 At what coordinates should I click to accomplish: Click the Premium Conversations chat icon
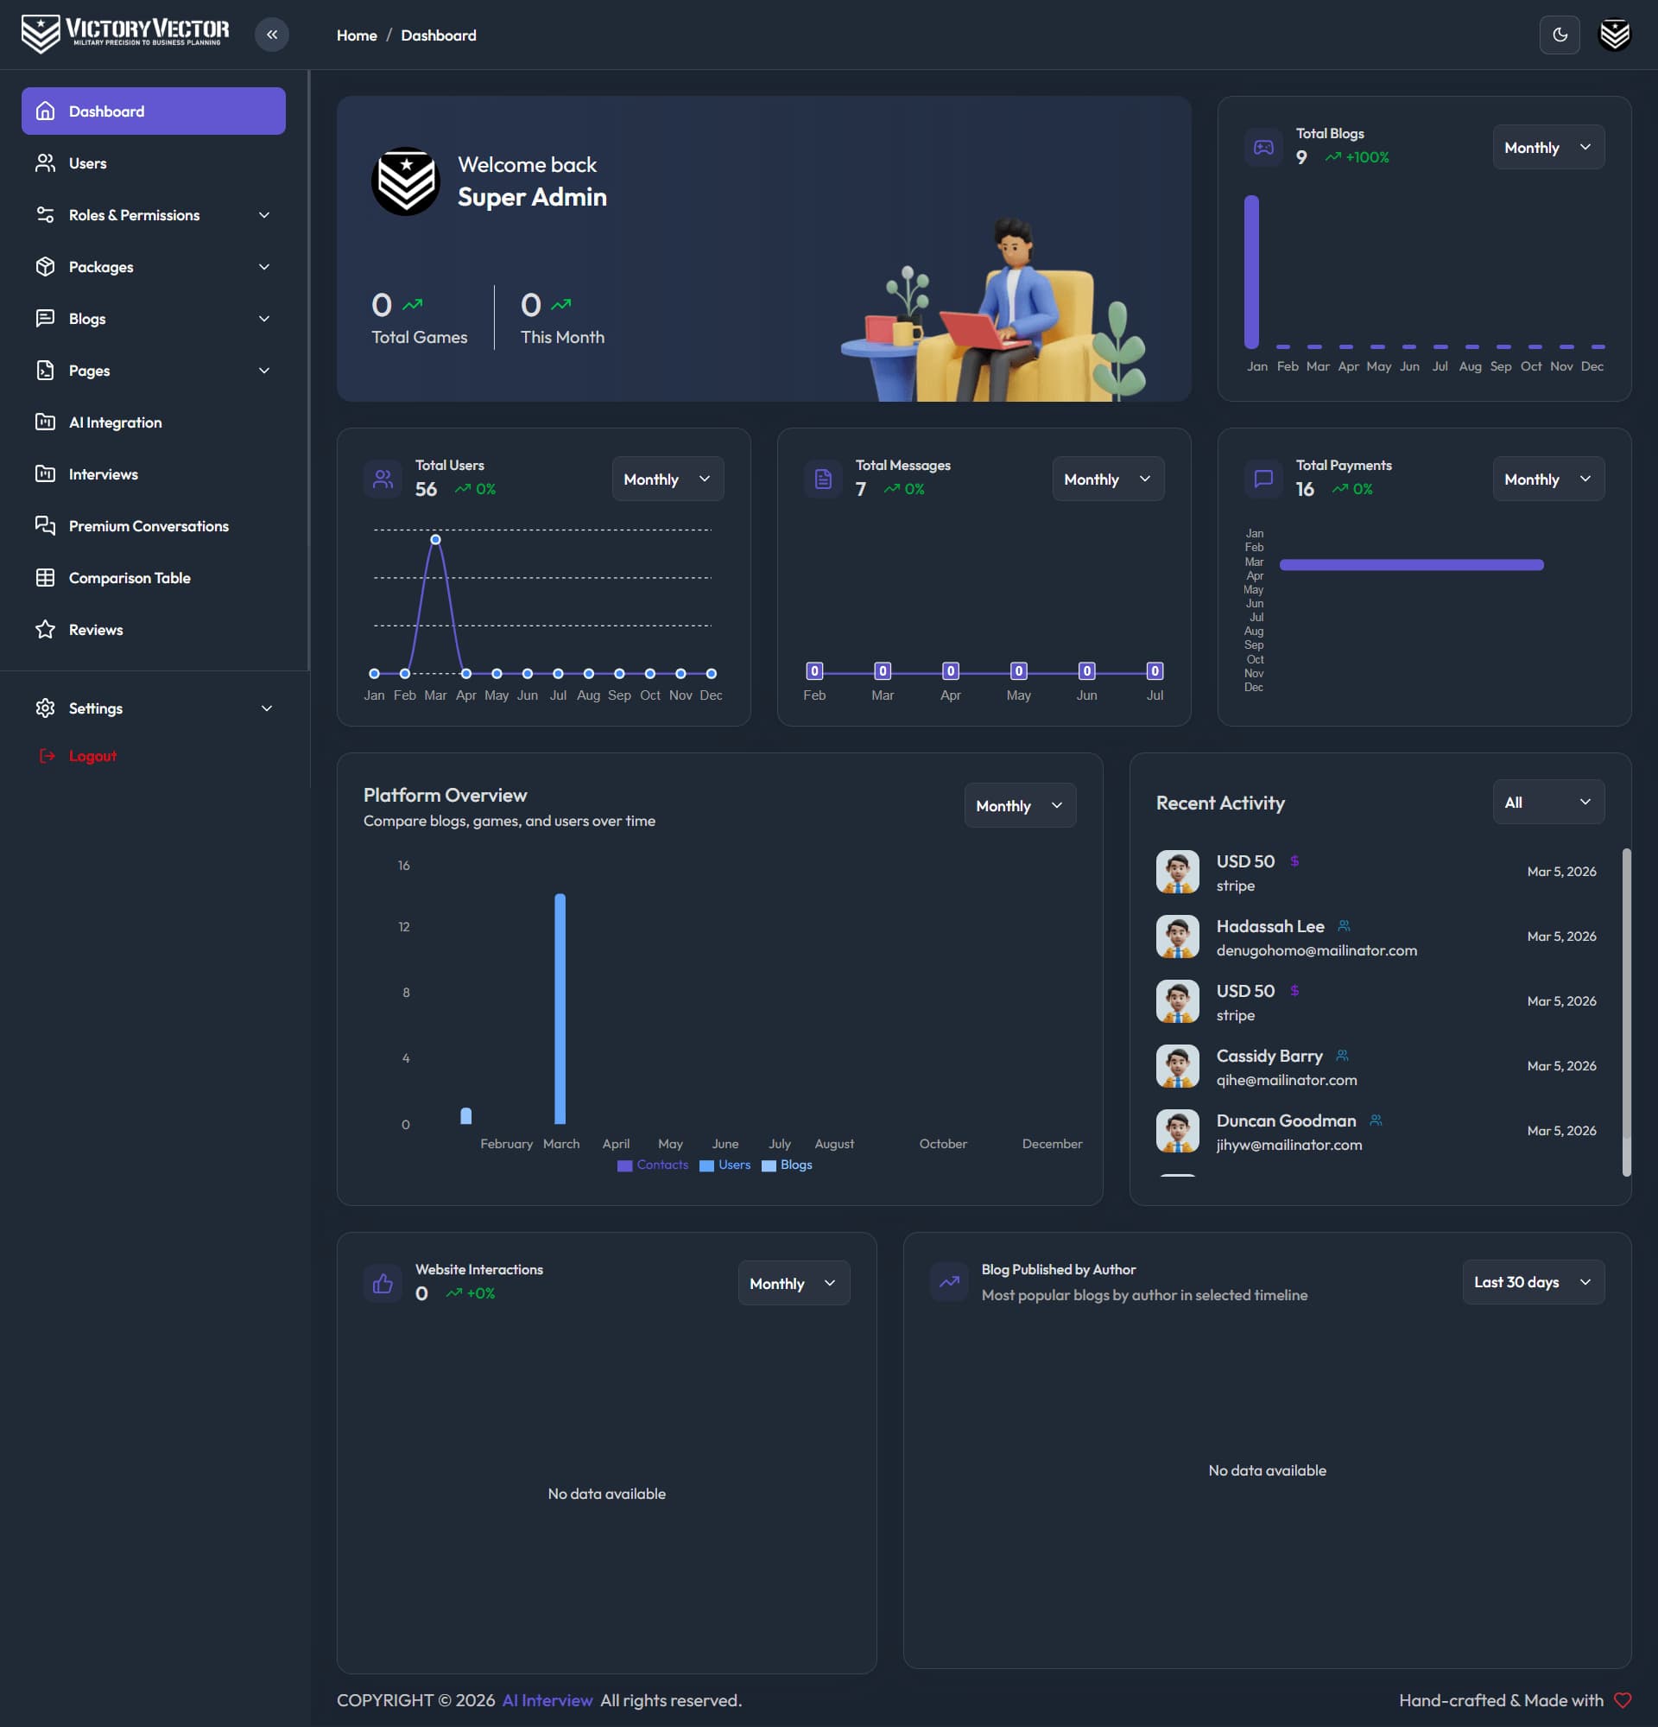[45, 526]
